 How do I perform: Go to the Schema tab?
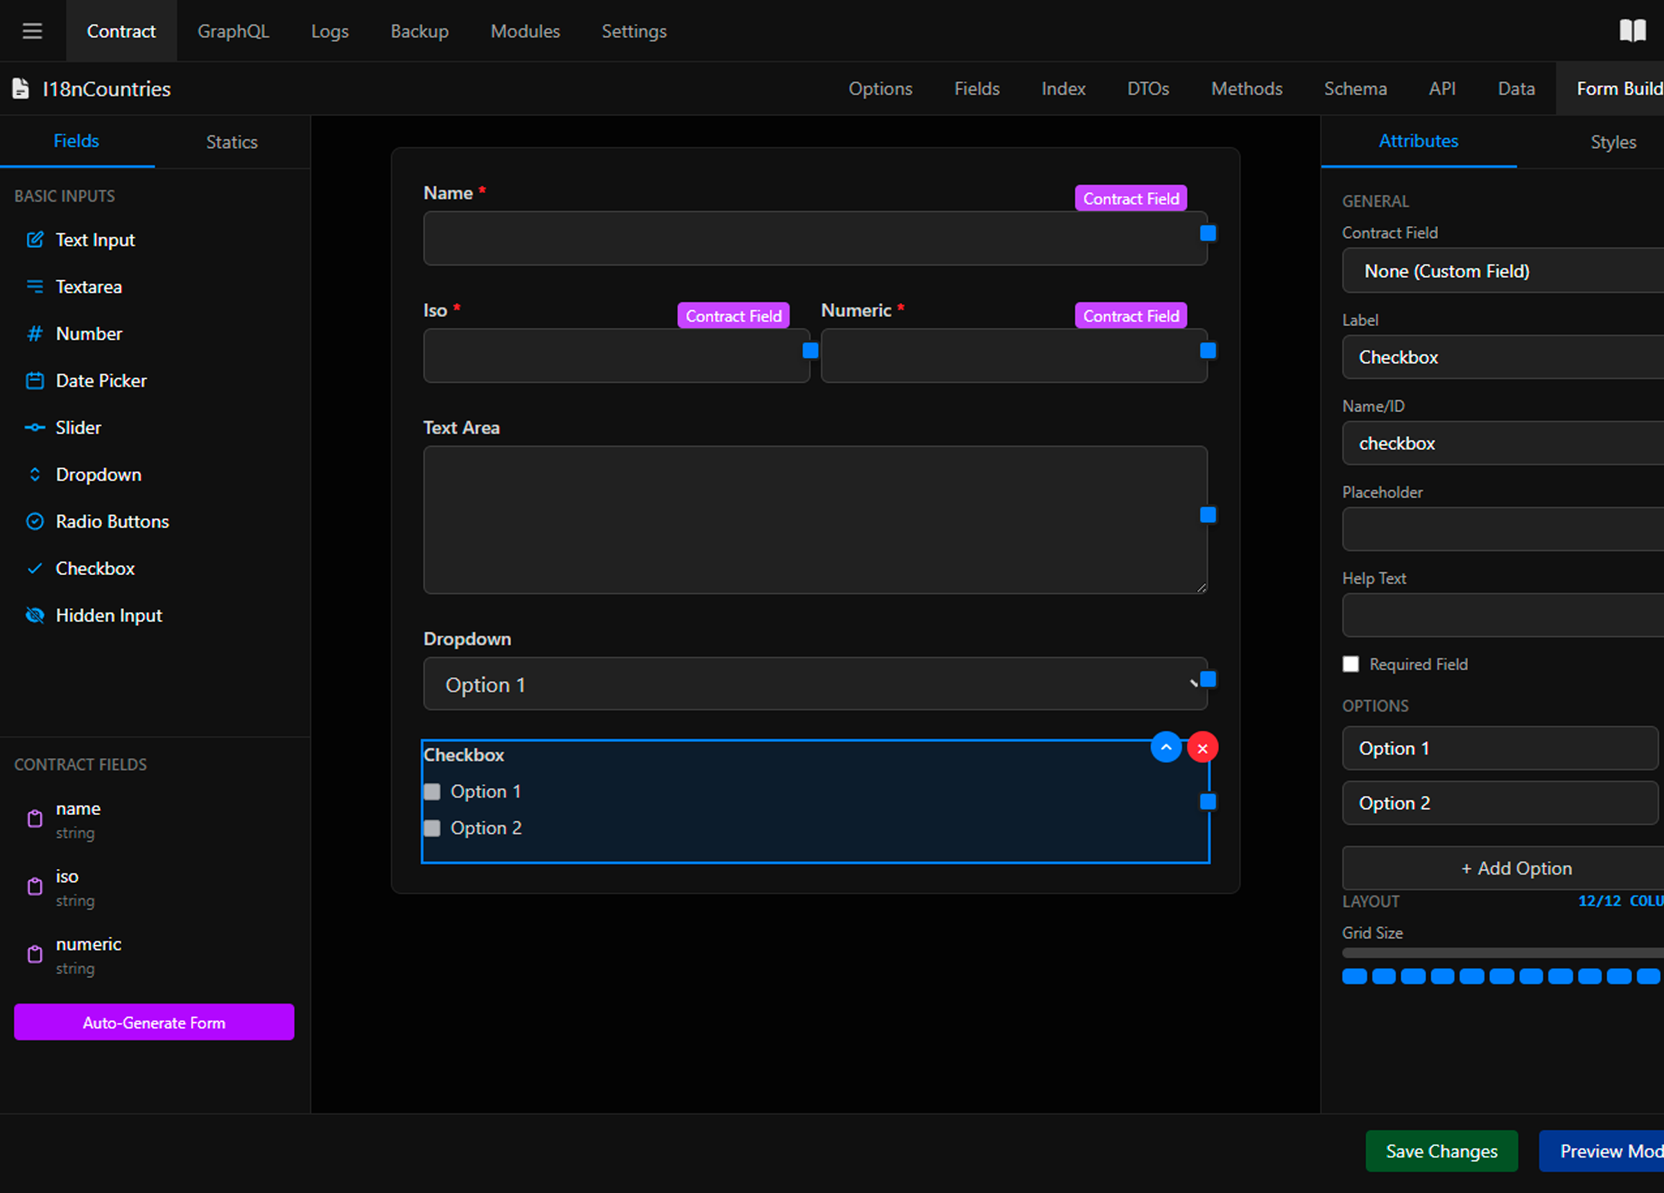[x=1355, y=89]
